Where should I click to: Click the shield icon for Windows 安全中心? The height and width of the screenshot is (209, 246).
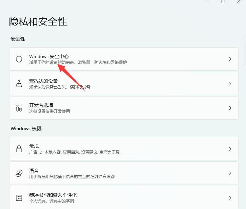coord(19,59)
